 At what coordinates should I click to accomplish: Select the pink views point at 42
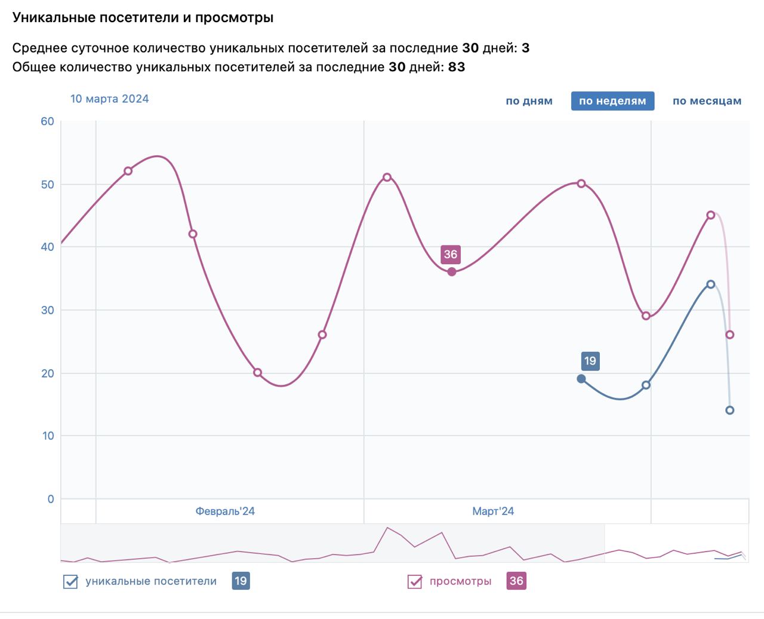tap(193, 234)
